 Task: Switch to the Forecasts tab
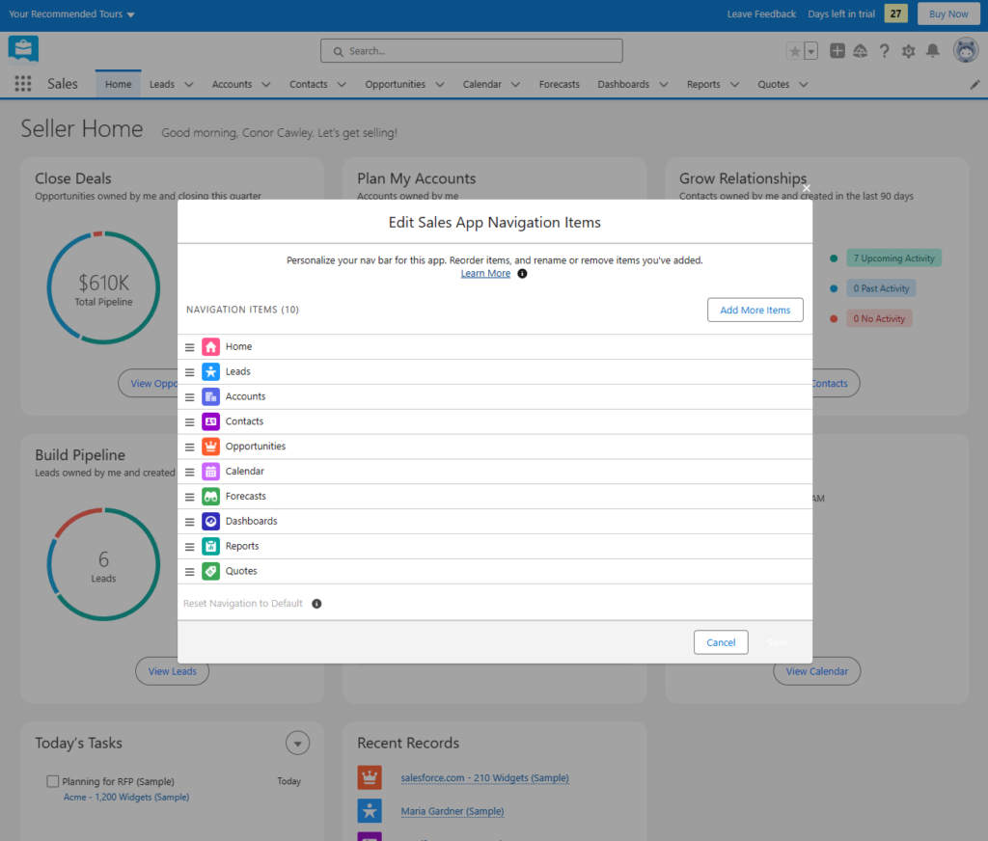click(559, 84)
